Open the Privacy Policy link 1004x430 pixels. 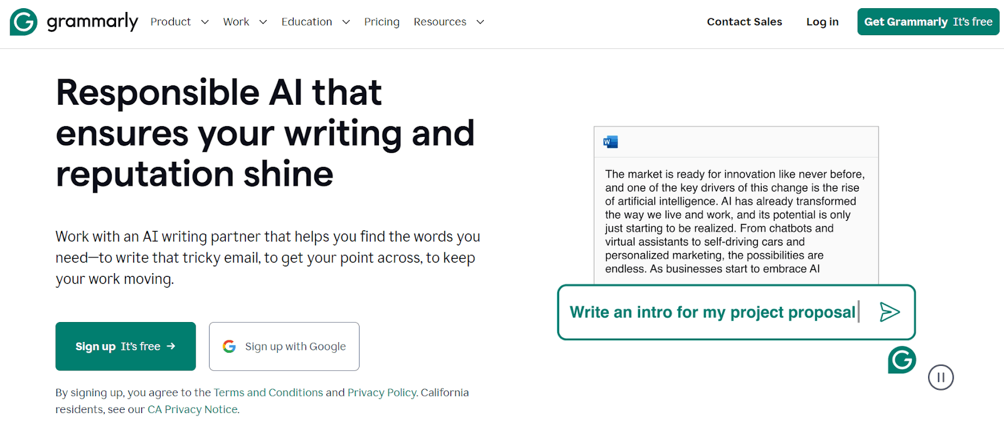coord(382,392)
